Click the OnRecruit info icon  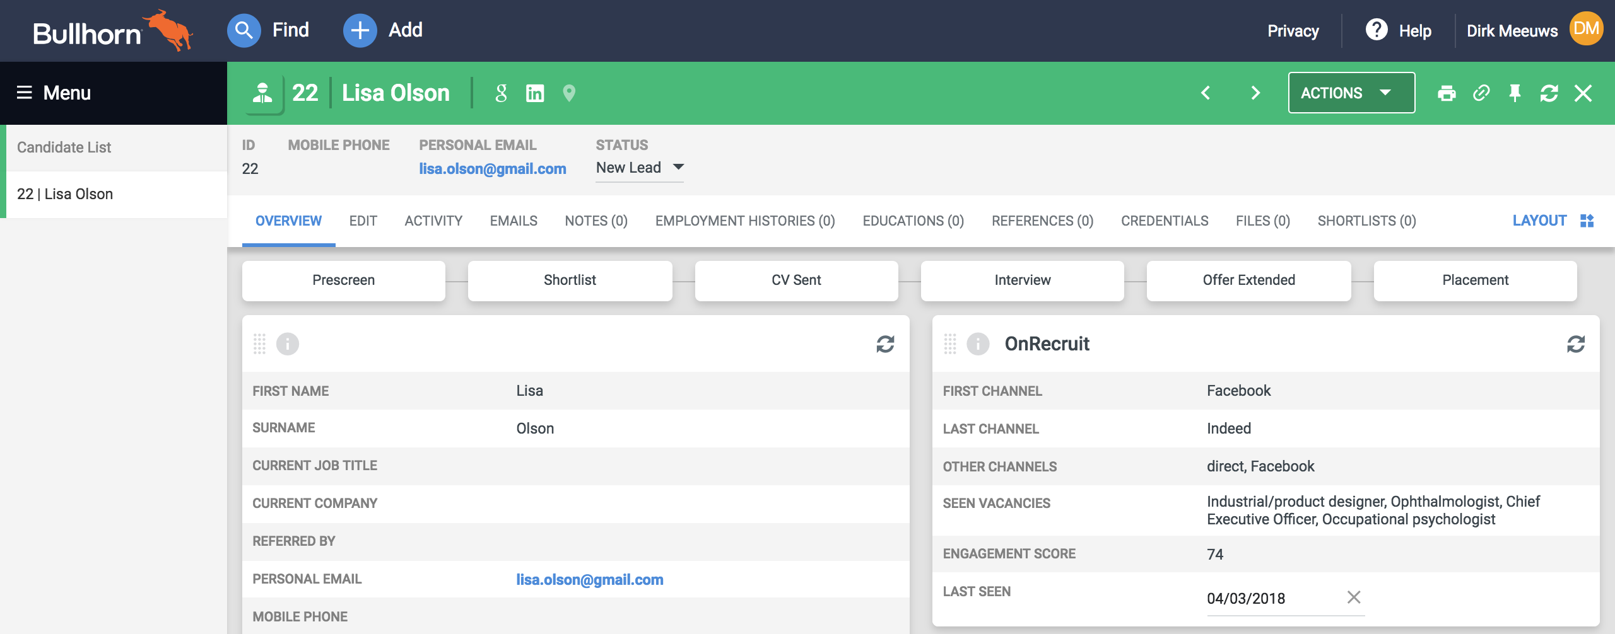point(978,344)
